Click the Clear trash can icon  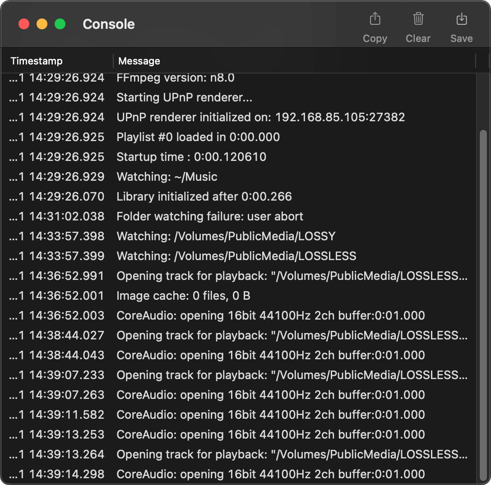click(418, 19)
